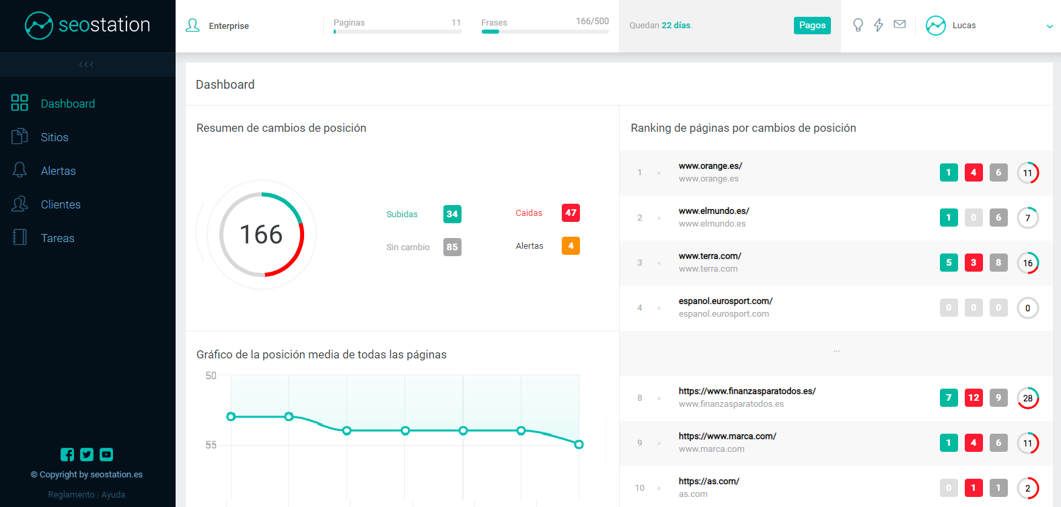Click the Sin cambio 85 badge
Screen dimensions: 1061x507
coord(452,247)
